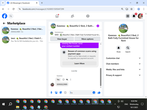Navigate back in browser
Image resolution: width=147 pixels, height=110 pixels.
click(x=3, y=9)
